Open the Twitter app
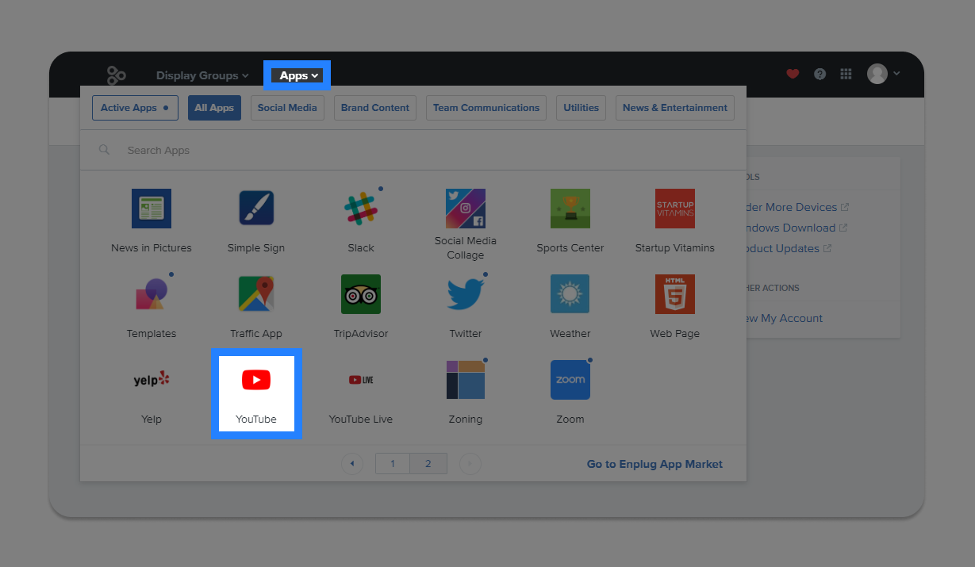This screenshot has height=567, width=975. pos(466,294)
